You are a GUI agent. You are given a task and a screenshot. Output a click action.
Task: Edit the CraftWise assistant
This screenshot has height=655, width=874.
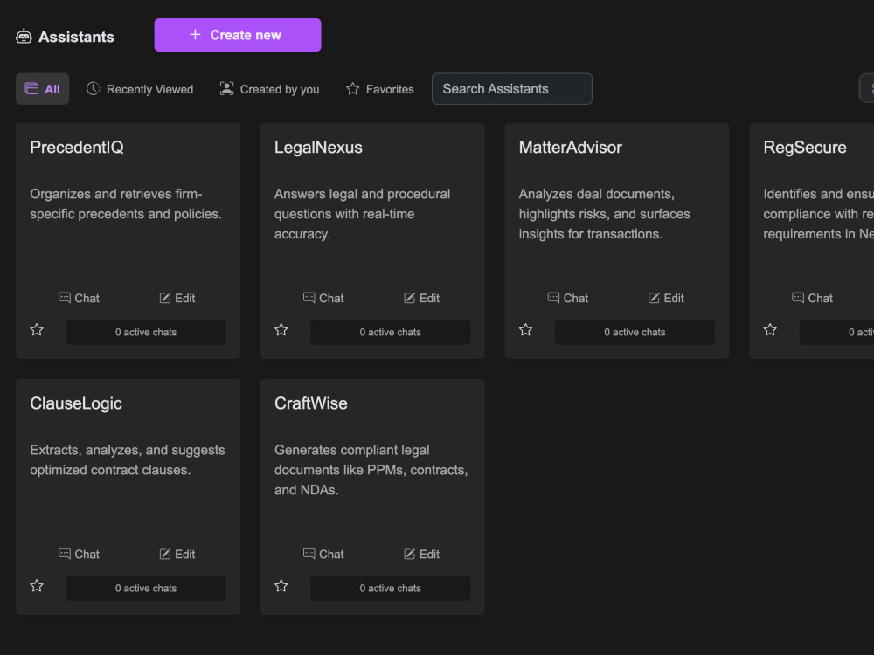coord(421,555)
